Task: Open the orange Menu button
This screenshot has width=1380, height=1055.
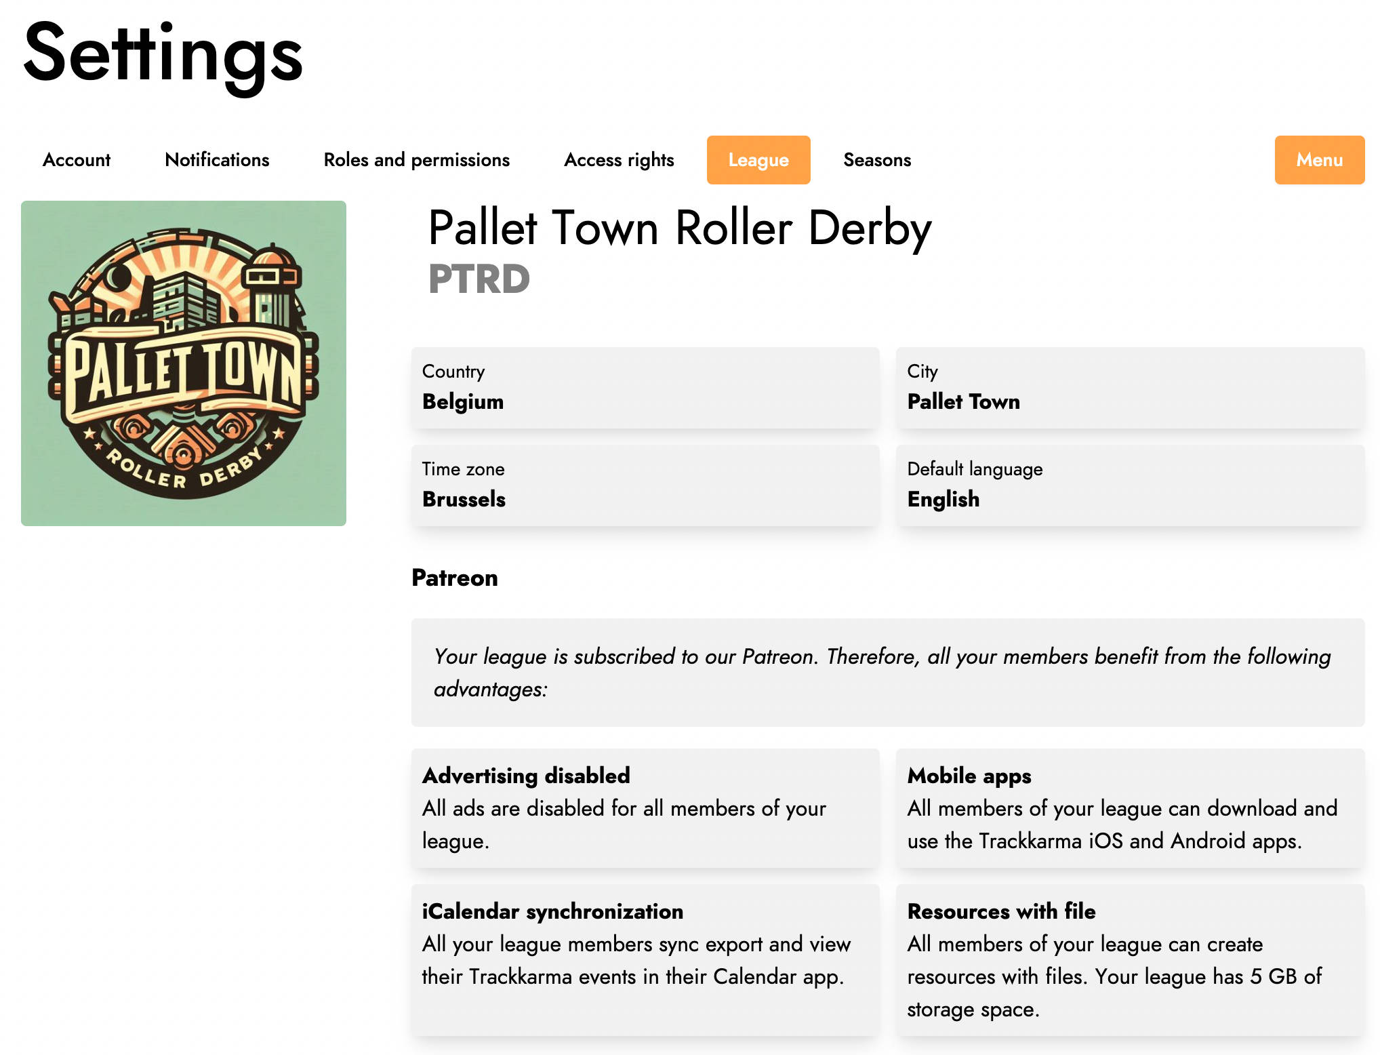Action: coord(1320,160)
